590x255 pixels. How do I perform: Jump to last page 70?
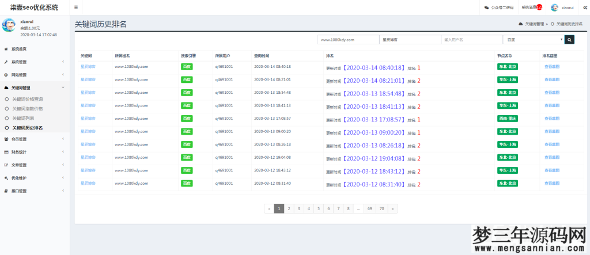coord(381,208)
